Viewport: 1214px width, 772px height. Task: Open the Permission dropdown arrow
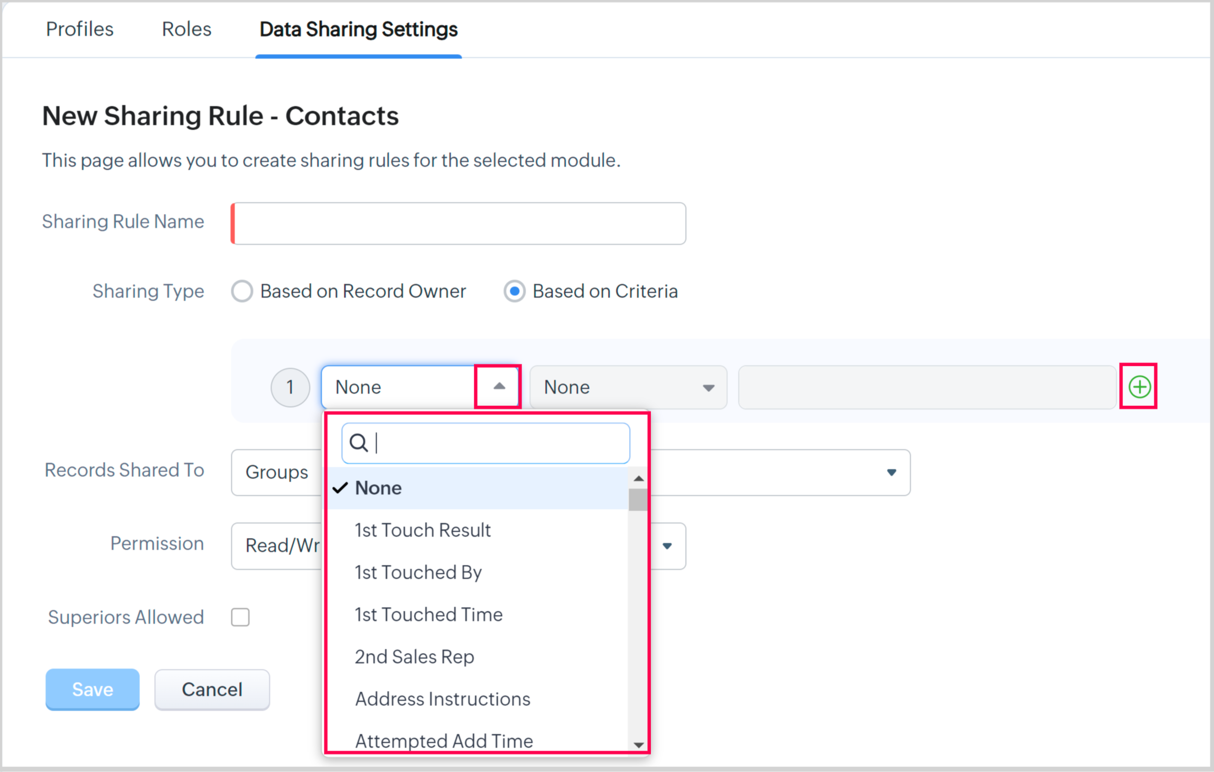[667, 546]
